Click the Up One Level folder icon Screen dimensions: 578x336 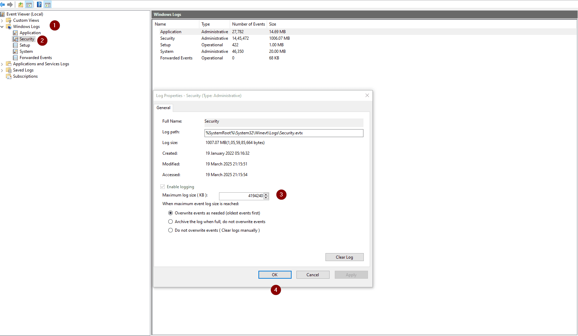coord(21,4)
